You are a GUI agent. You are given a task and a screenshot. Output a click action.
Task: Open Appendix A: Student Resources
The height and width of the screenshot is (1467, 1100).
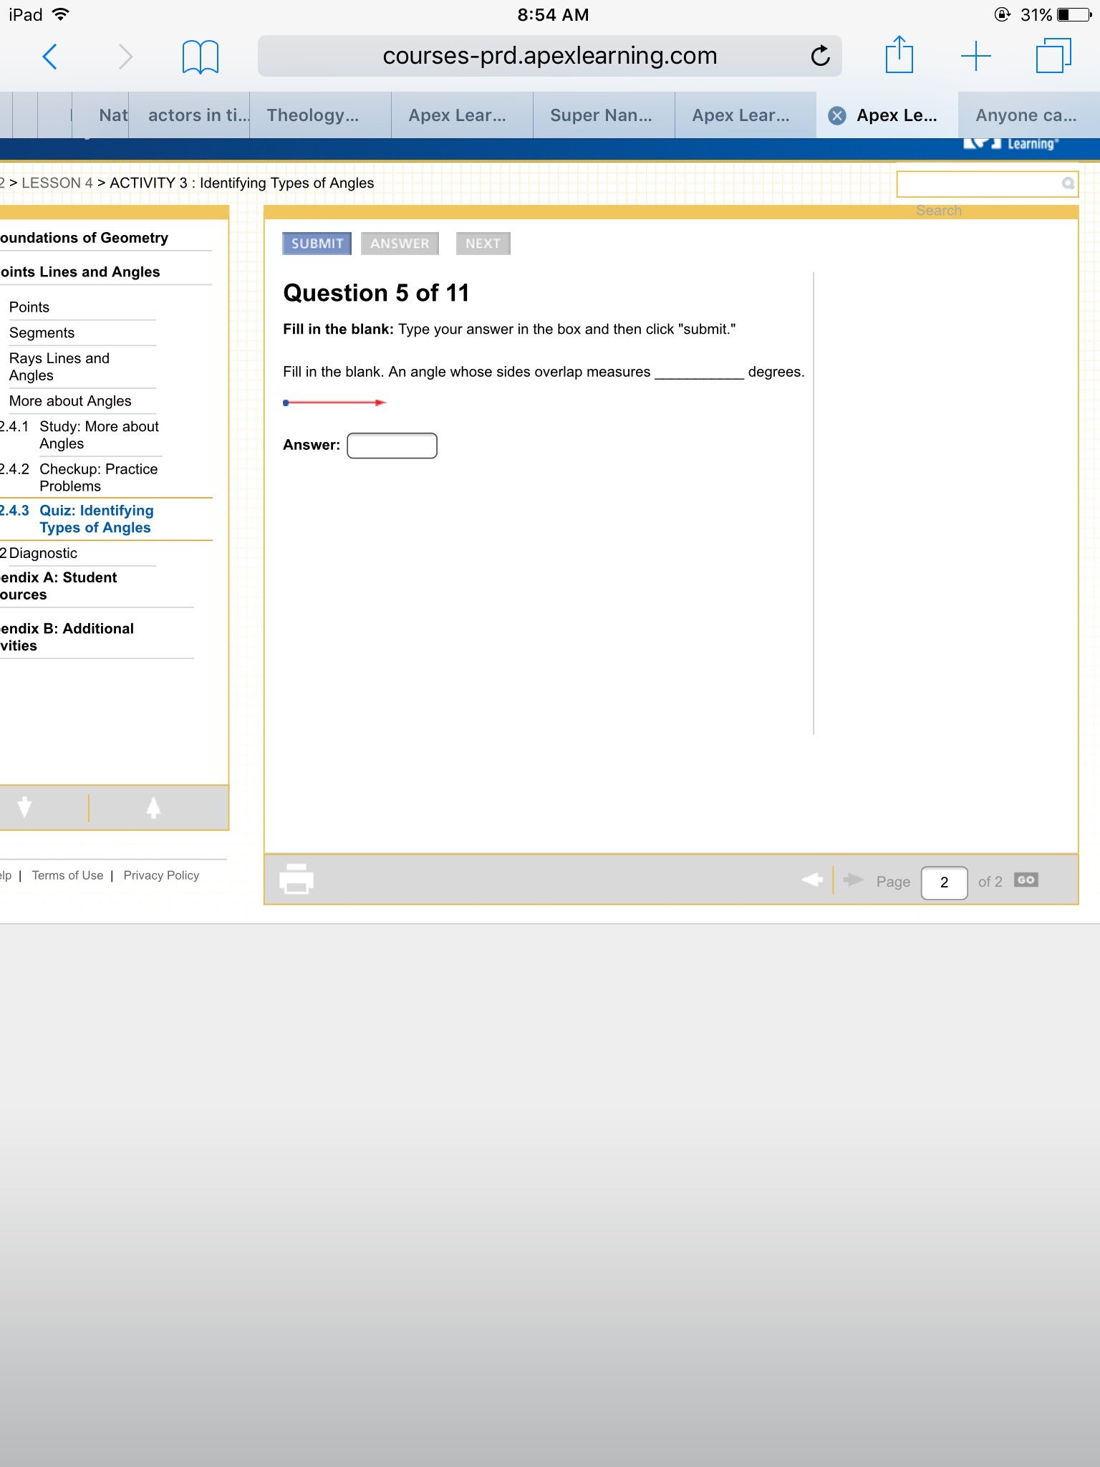tap(58, 586)
